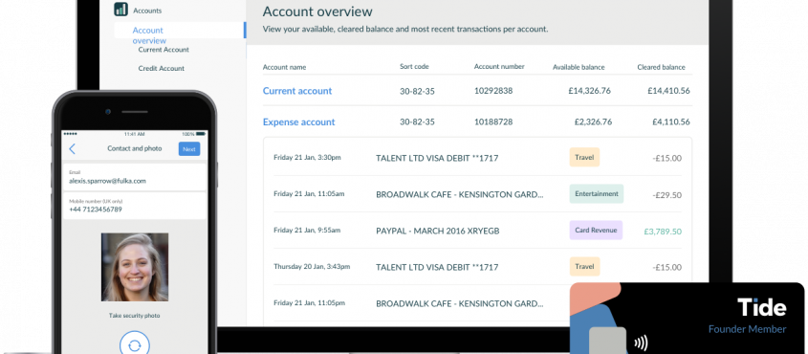Click cleared balance £14,410.56
The height and width of the screenshot is (354, 808).
point(668,91)
